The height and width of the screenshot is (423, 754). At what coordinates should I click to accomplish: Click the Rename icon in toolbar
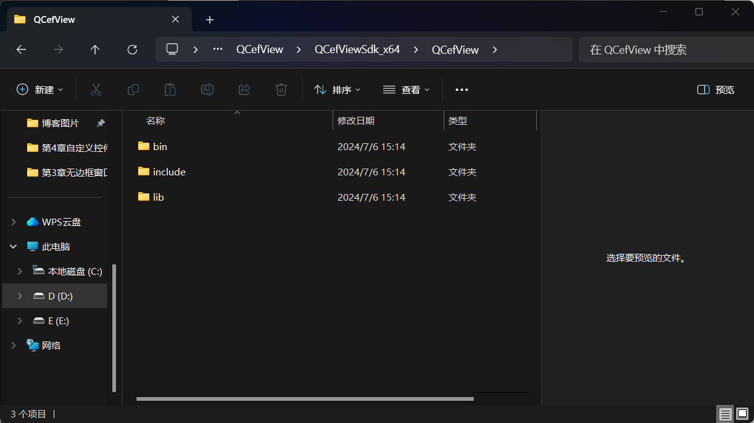(x=207, y=90)
